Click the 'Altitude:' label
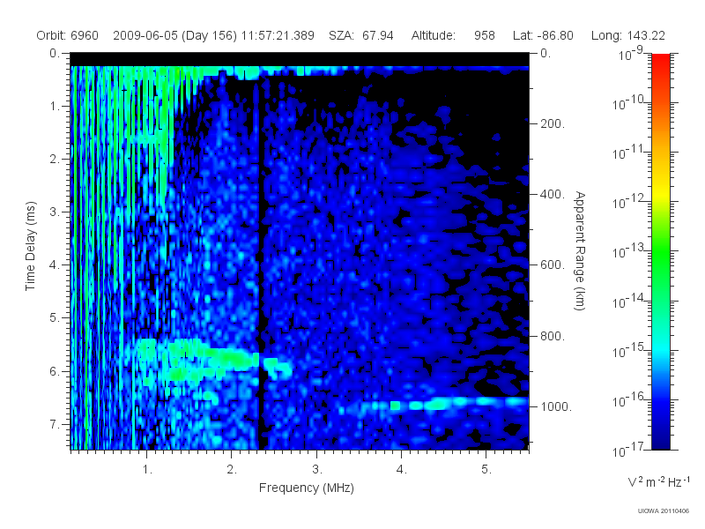 434,35
